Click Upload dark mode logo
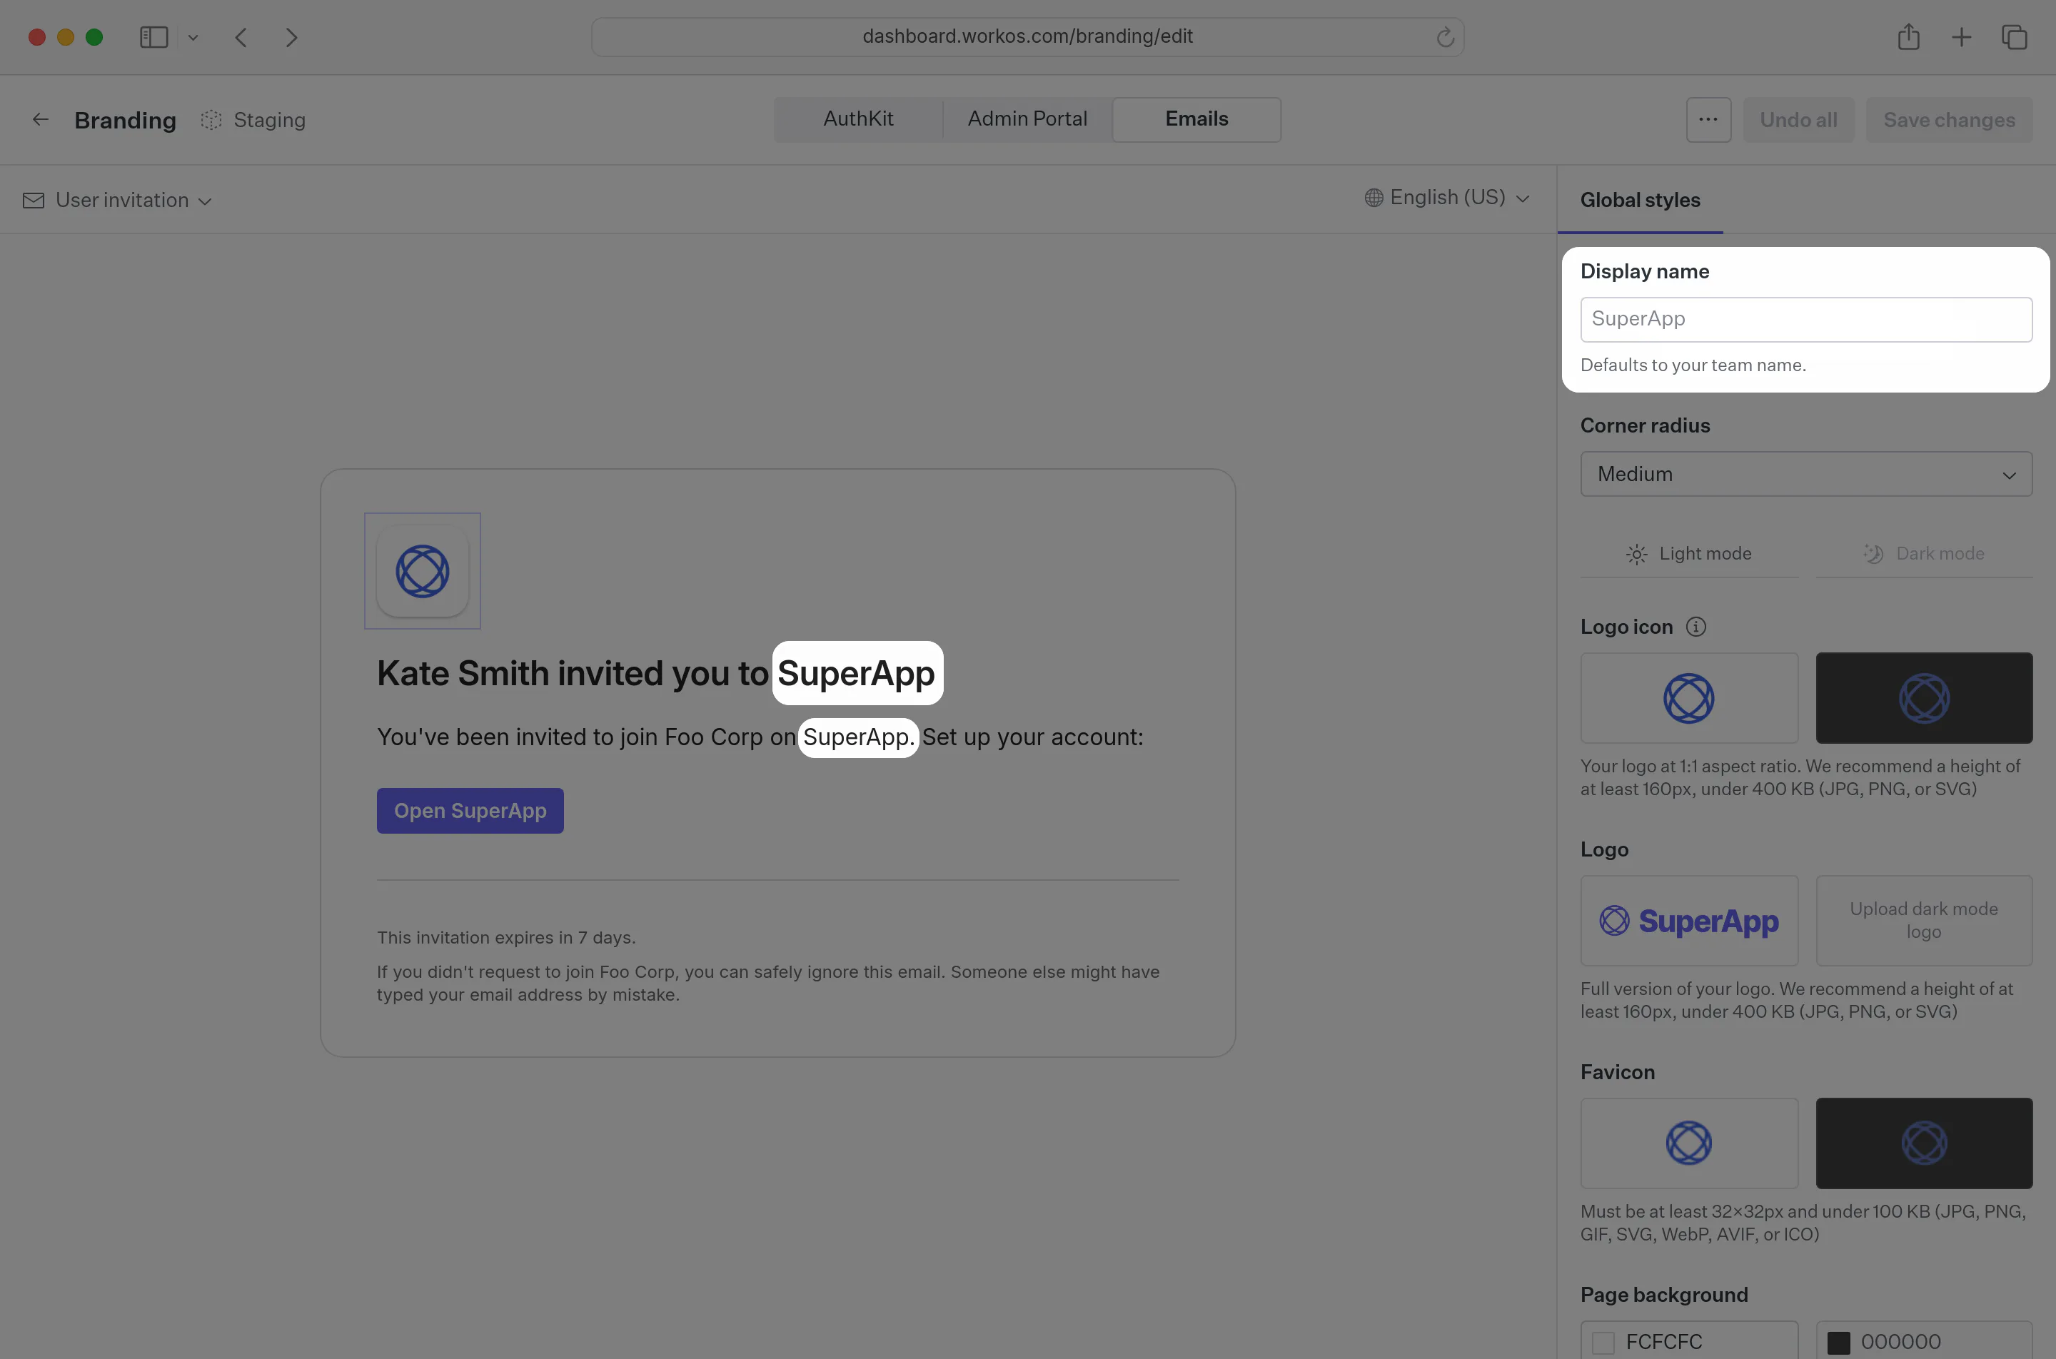This screenshot has height=1359, width=2056. (x=1924, y=921)
